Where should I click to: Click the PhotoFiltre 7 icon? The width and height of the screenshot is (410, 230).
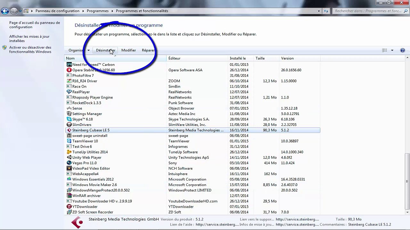pos(69,75)
